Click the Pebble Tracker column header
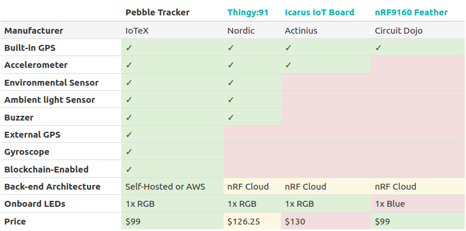This screenshot has width=466, height=231. click(157, 12)
